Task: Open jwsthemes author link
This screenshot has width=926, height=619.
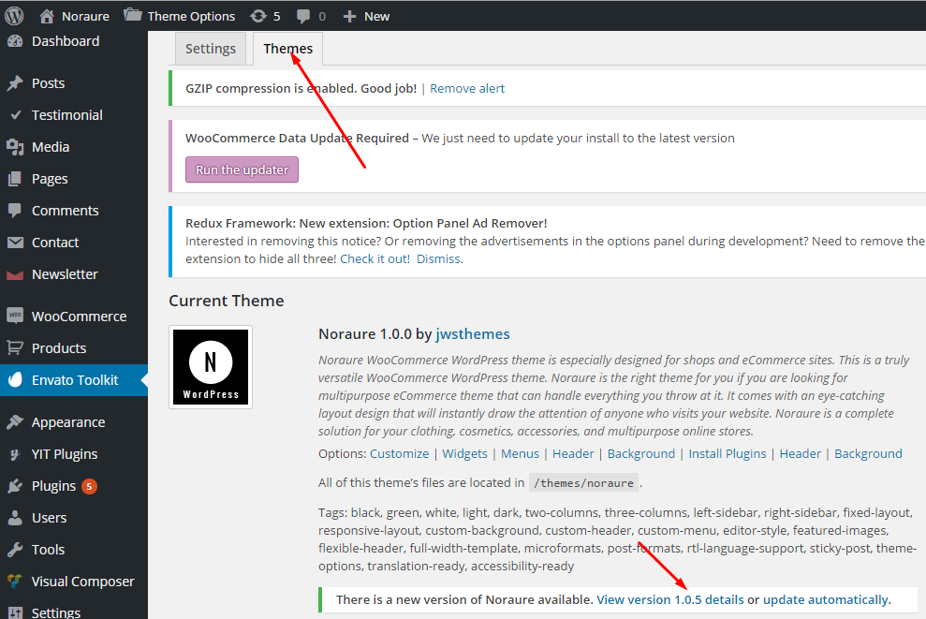Action: coord(473,333)
